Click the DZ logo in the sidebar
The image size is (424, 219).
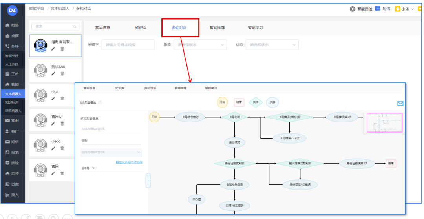pos(13,11)
